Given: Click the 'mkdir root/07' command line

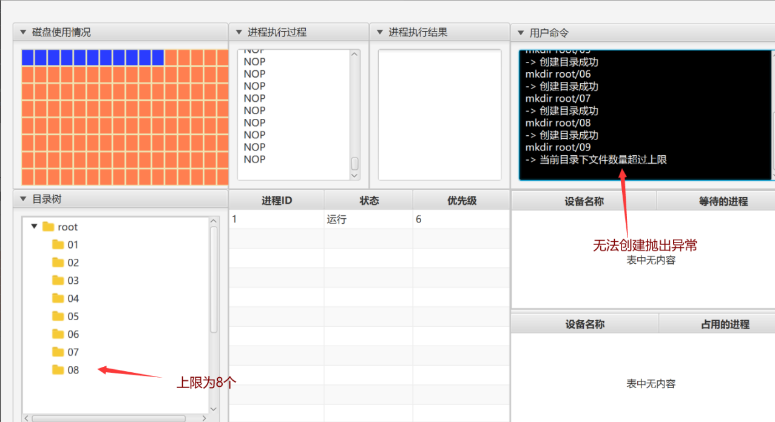Looking at the screenshot, I should pyautogui.click(x=558, y=98).
